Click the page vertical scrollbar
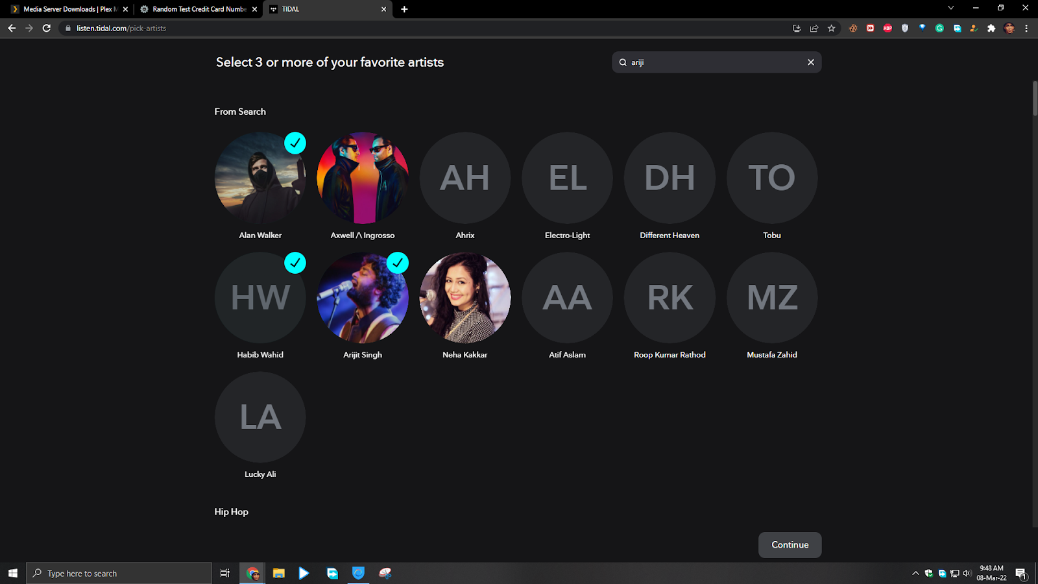This screenshot has width=1038, height=584. pos(1035,99)
